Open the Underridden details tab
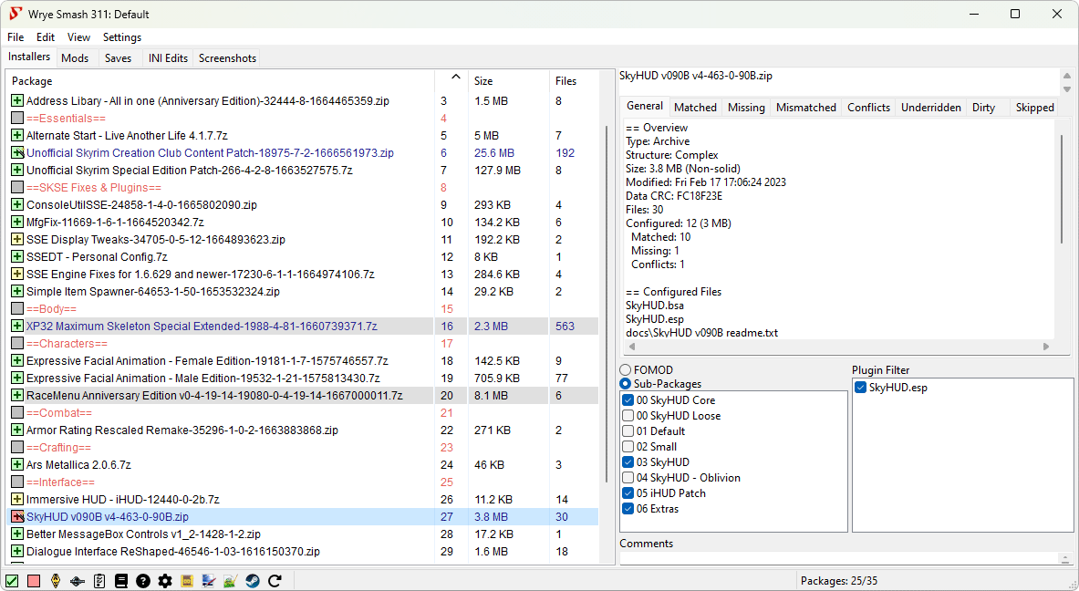This screenshot has height=591, width=1079. point(931,108)
